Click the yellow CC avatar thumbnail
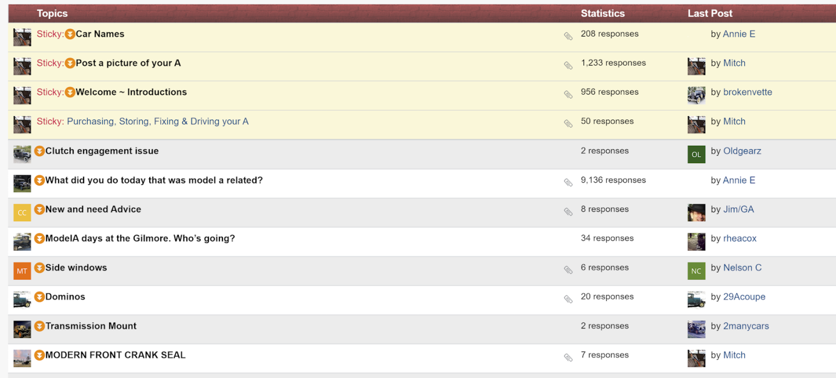 pyautogui.click(x=22, y=213)
